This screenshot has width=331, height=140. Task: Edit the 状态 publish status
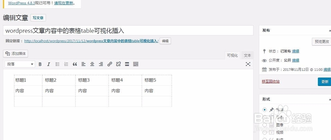(296, 51)
